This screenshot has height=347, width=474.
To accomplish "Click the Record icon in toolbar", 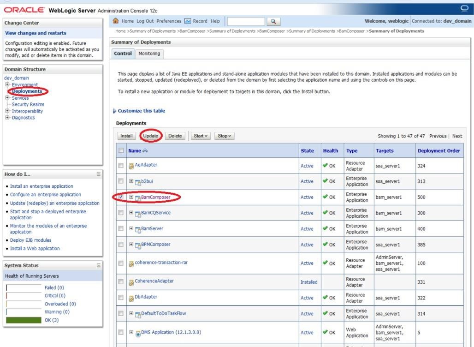I will [188, 21].
